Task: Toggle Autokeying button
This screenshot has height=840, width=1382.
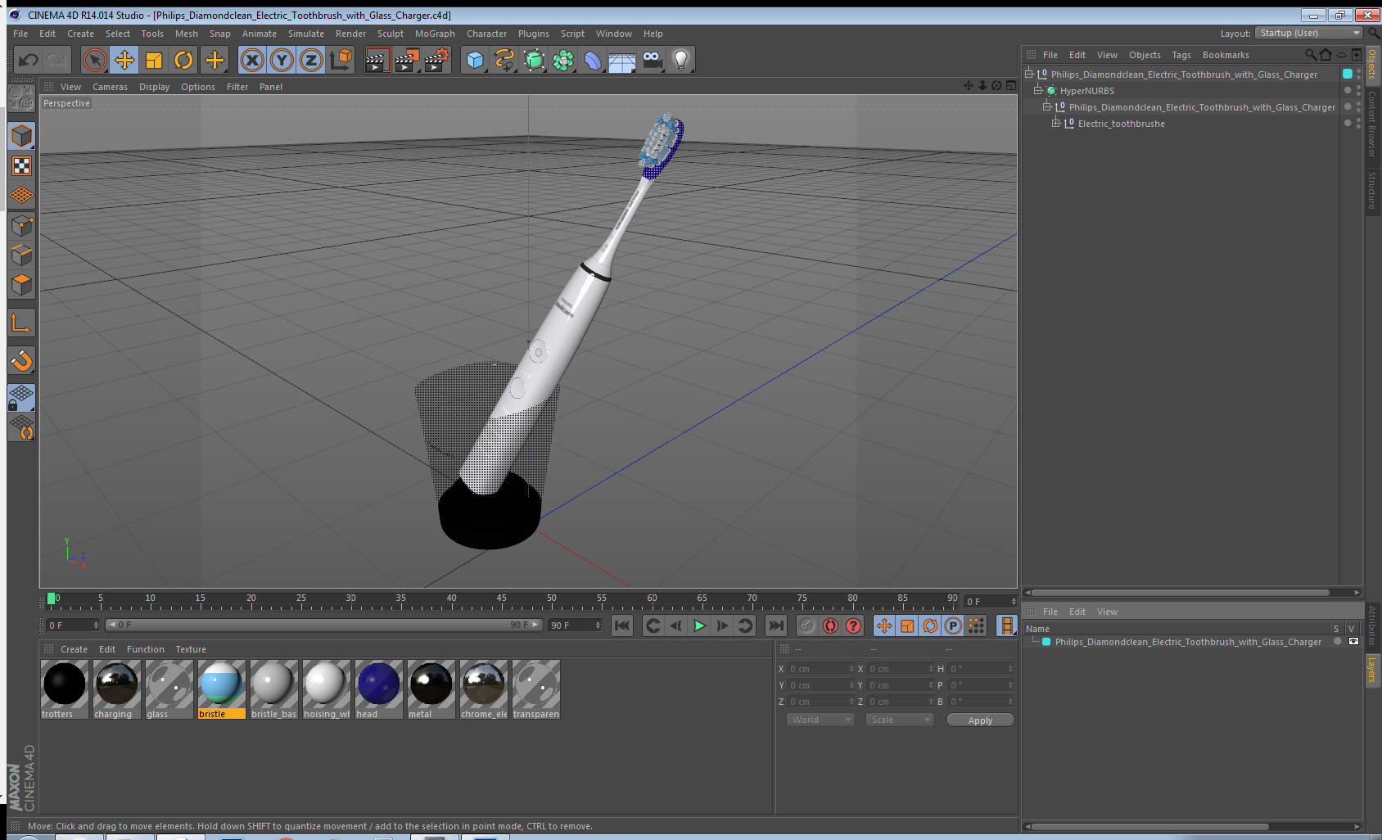Action: [830, 625]
